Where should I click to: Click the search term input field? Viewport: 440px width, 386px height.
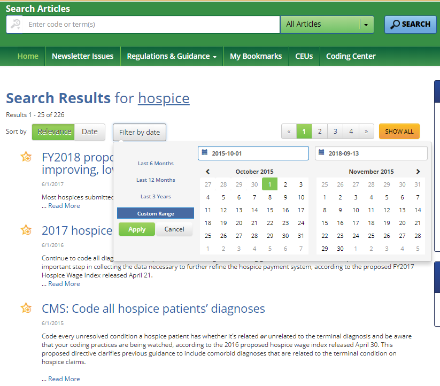pyautogui.click(x=150, y=24)
